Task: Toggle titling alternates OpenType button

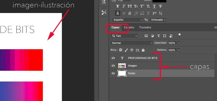Action: [x=148, y=14]
